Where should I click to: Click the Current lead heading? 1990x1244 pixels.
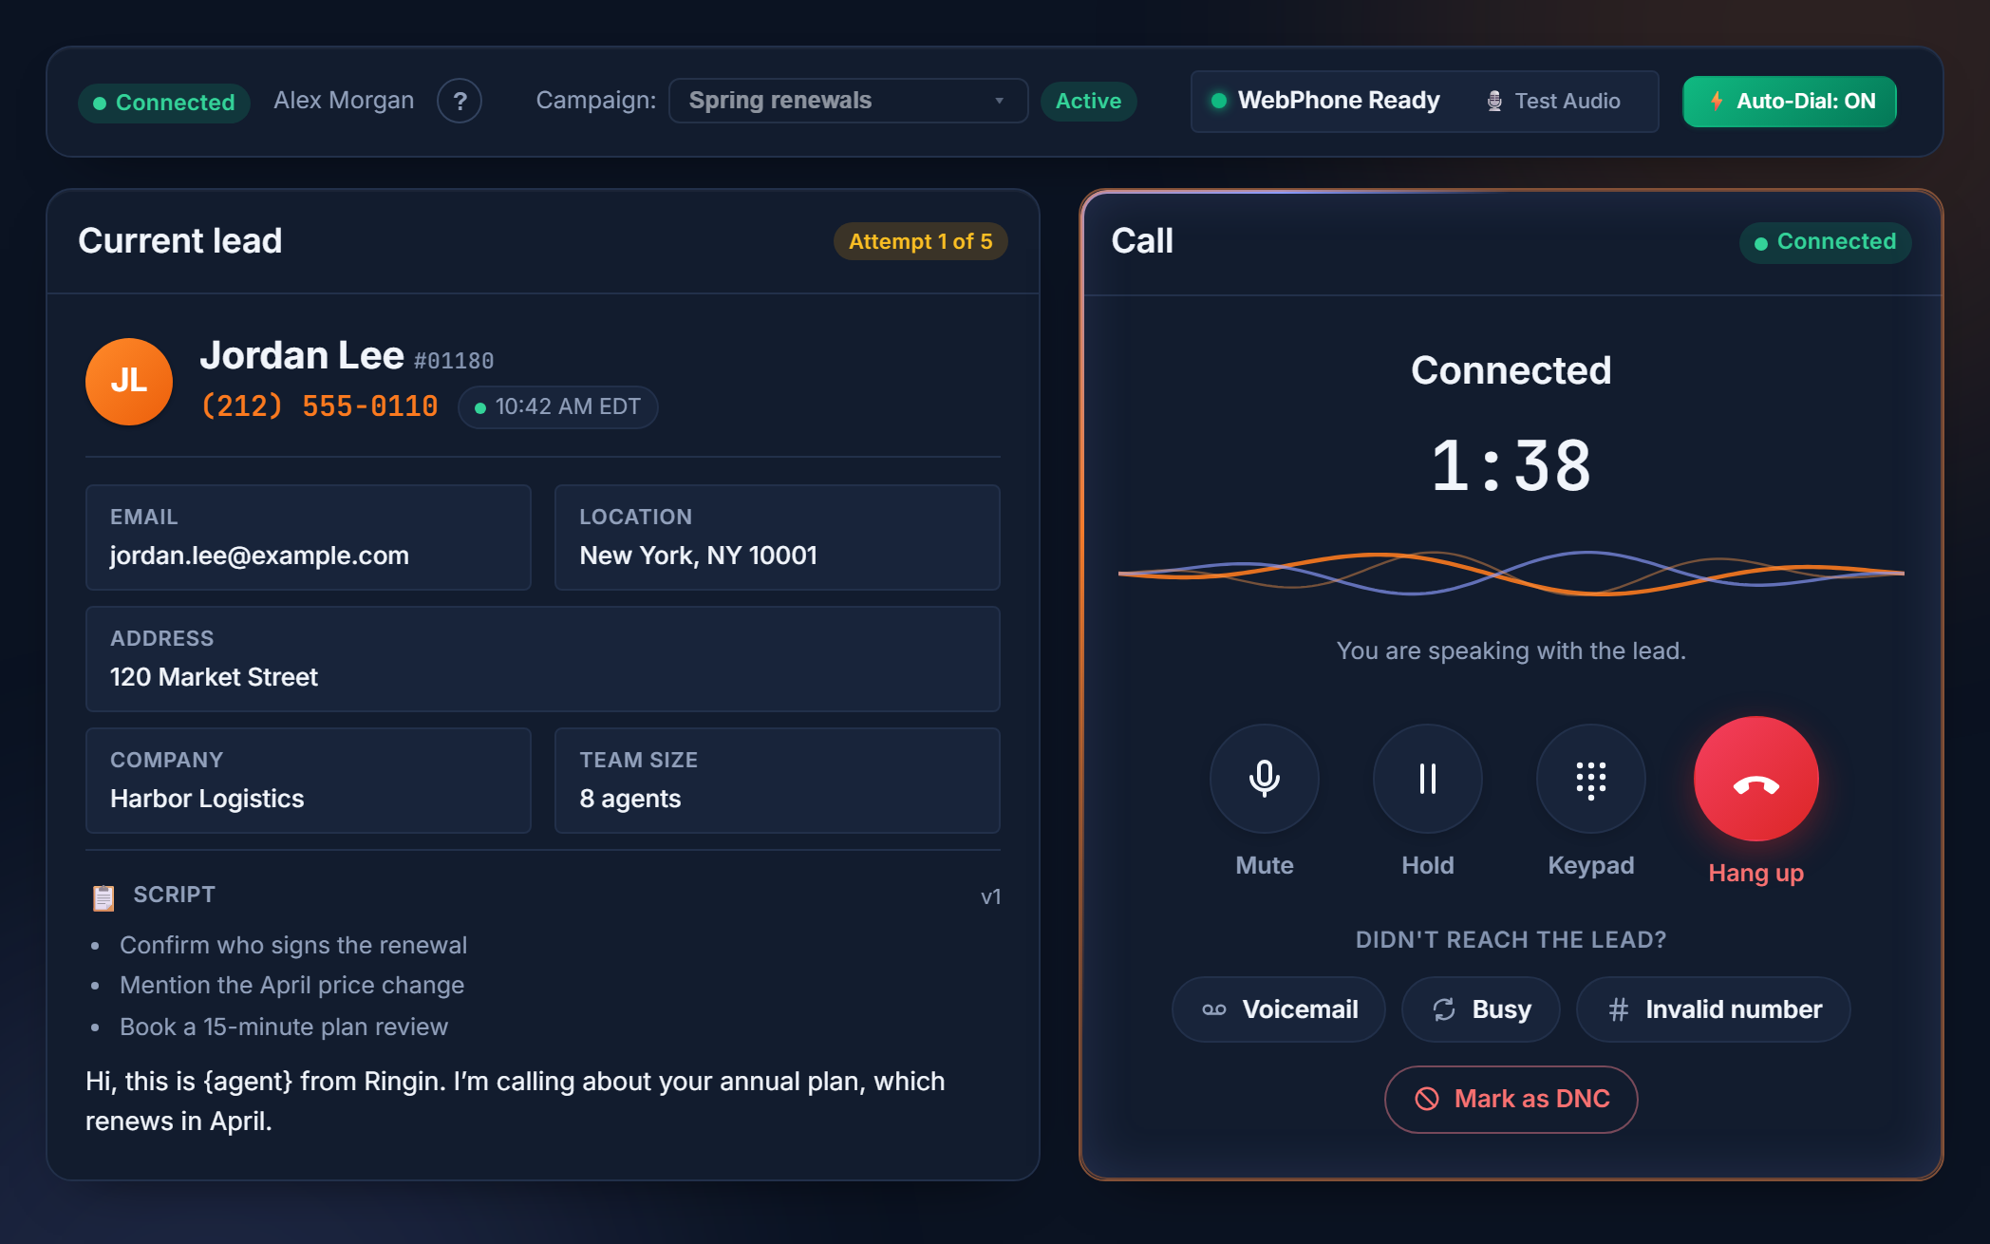[x=180, y=240]
